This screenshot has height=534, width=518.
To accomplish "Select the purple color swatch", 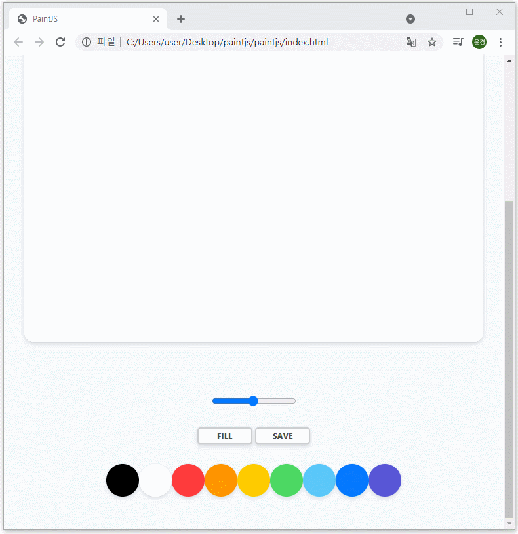I will (385, 480).
